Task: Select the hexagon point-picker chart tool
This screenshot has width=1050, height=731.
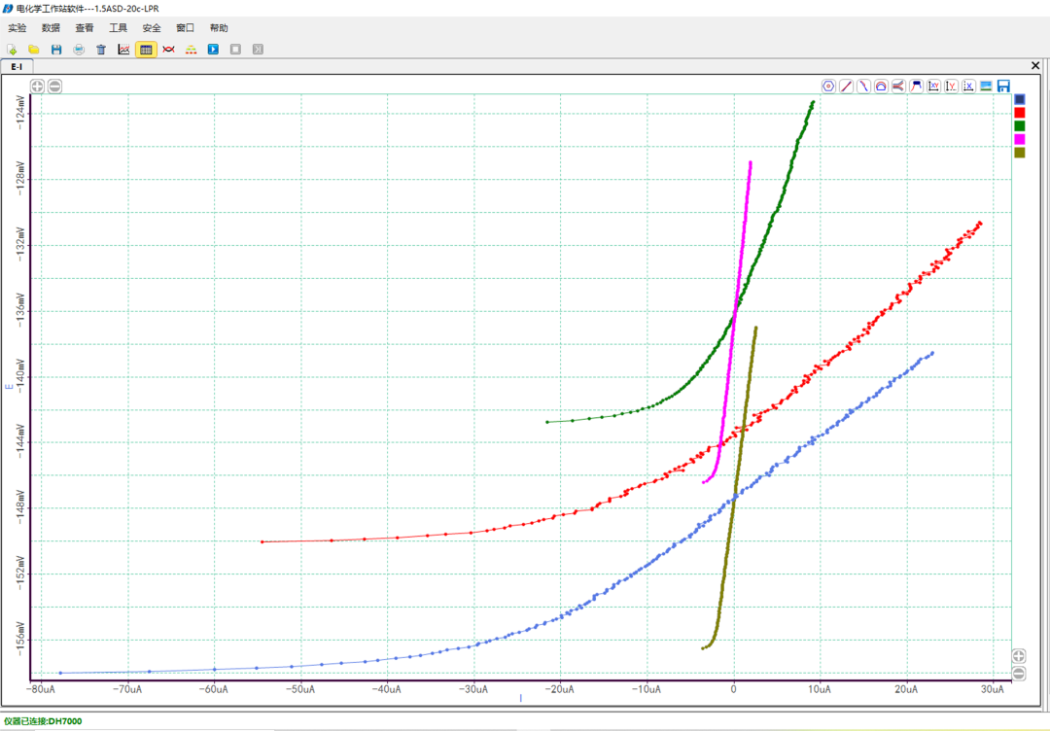Action: 829,87
